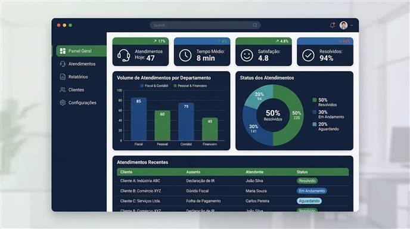Click the user avatar picture
Image resolution: width=410 pixels, height=229 pixels.
[344, 25]
